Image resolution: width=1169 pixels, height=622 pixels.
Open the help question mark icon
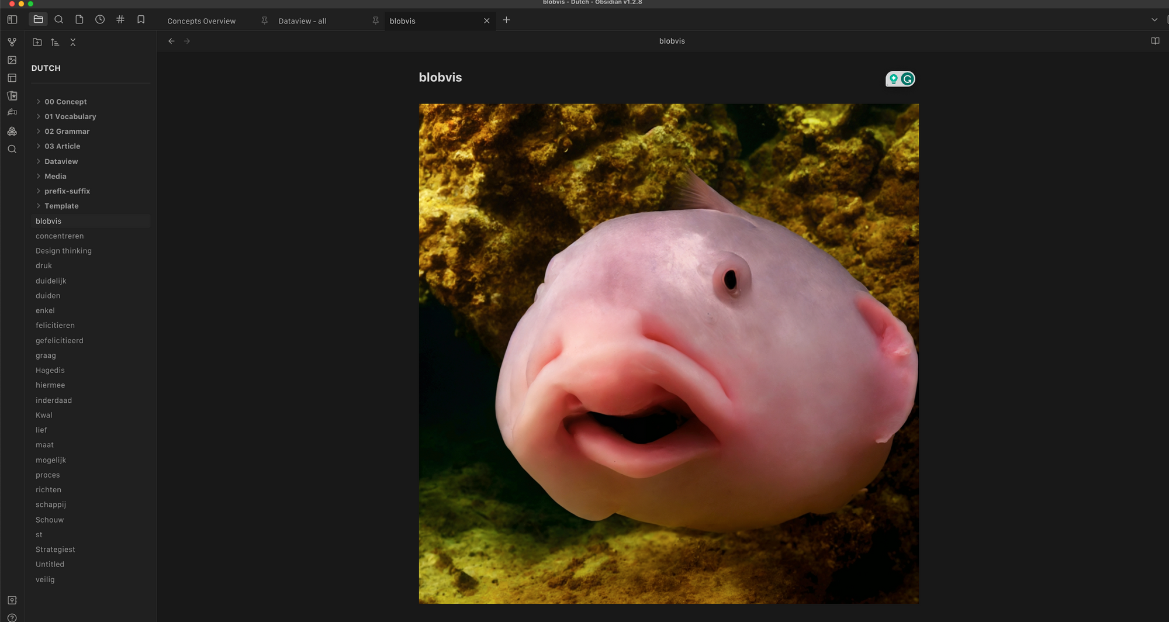tap(12, 617)
